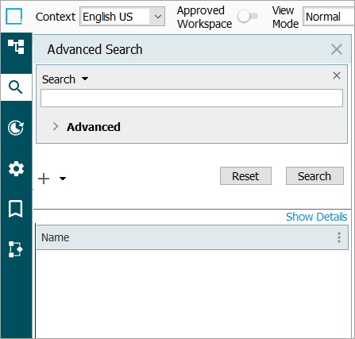The width and height of the screenshot is (355, 339).
Task: Open the Tree navigator sidebar icon
Action: [x=16, y=47]
